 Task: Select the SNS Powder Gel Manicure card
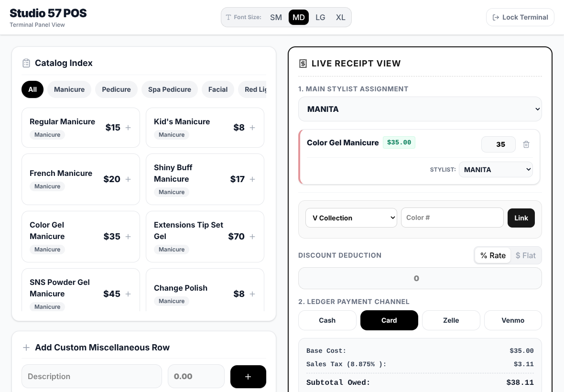[x=81, y=290]
